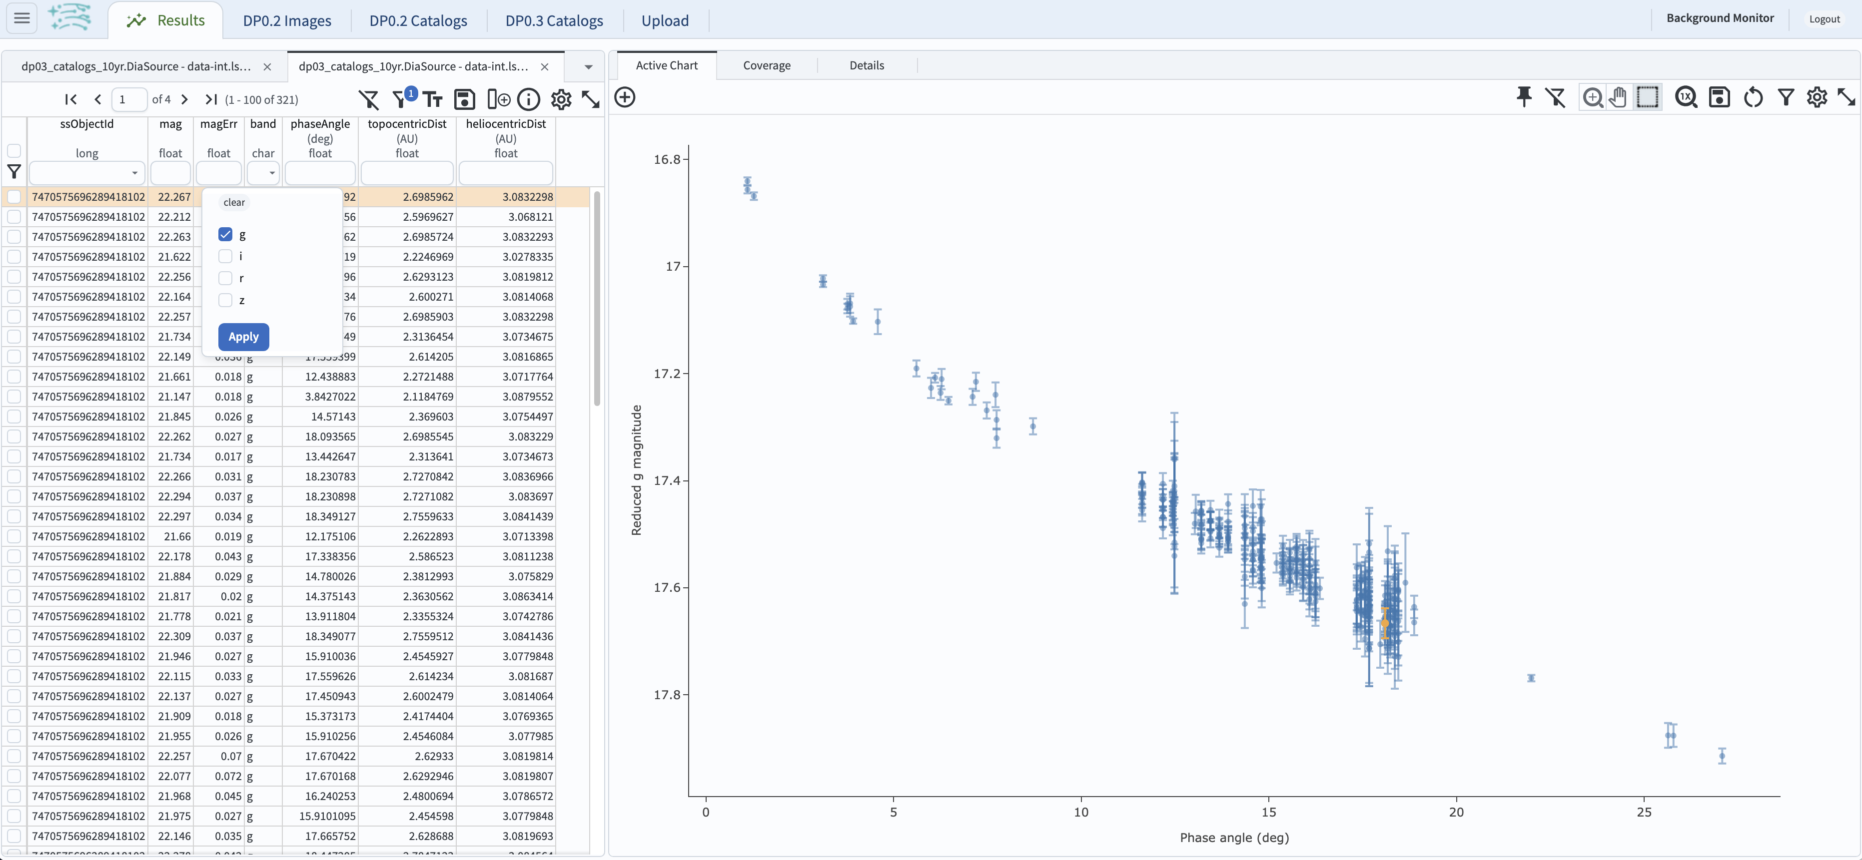Switch to the Results tab
The width and height of the screenshot is (1862, 860).
click(166, 20)
